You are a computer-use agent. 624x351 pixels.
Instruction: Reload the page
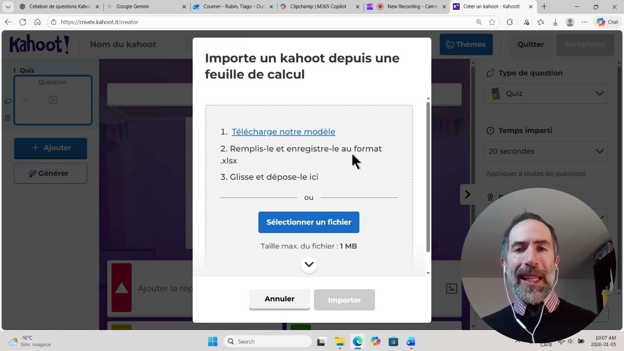click(x=22, y=22)
